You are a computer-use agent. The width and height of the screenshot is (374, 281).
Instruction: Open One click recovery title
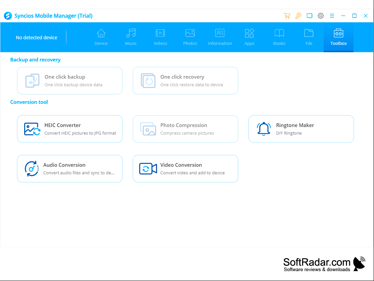pyautogui.click(x=182, y=77)
